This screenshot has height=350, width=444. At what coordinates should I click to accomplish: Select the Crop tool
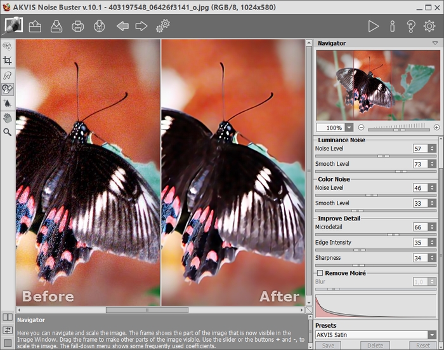click(x=8, y=60)
